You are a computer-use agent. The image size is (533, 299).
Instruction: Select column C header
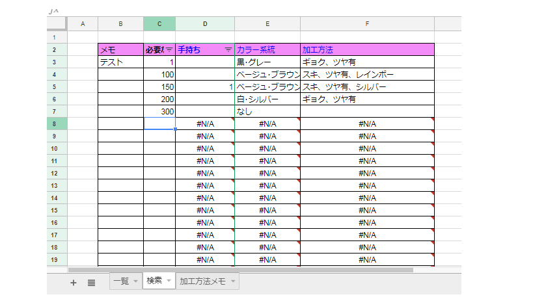click(x=159, y=24)
